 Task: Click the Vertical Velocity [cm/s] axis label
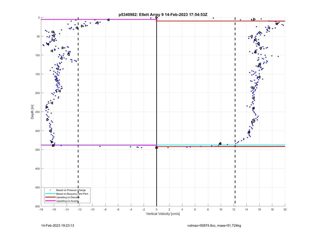tap(163, 214)
